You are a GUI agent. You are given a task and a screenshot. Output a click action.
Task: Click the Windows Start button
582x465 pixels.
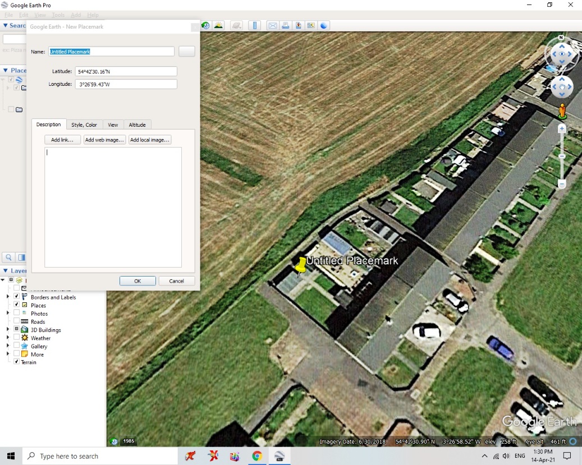(11, 455)
